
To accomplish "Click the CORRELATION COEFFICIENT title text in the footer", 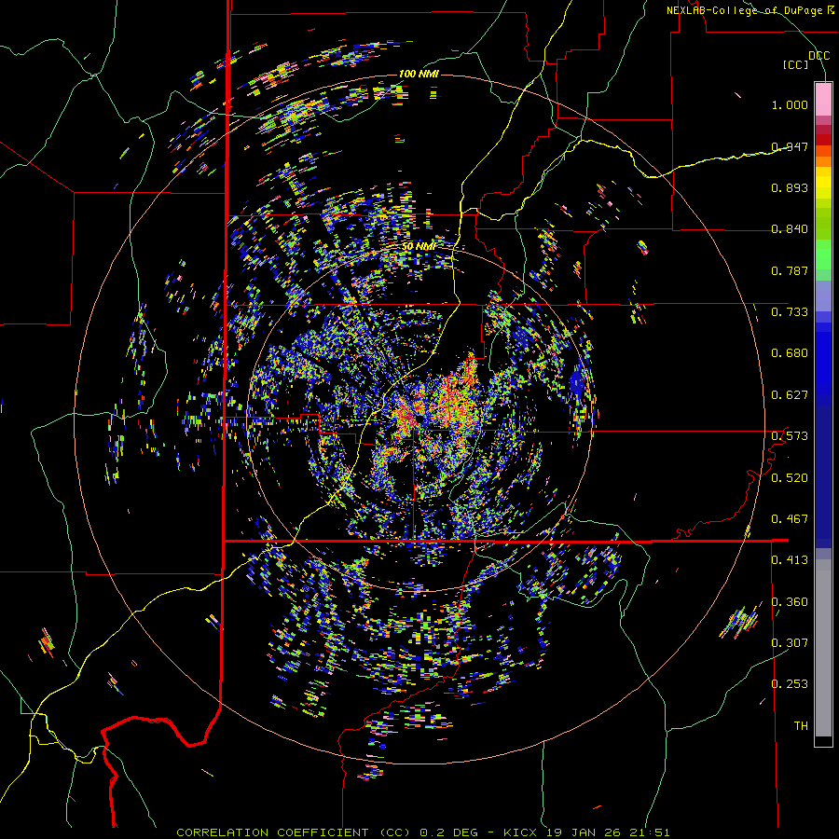I will pyautogui.click(x=272, y=832).
